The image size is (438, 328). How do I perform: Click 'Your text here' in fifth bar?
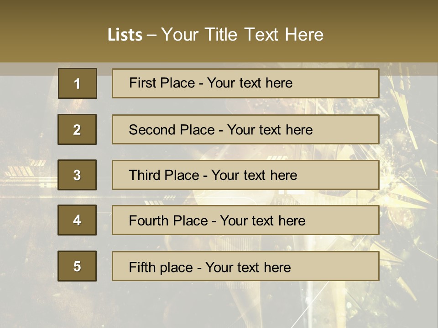click(248, 267)
